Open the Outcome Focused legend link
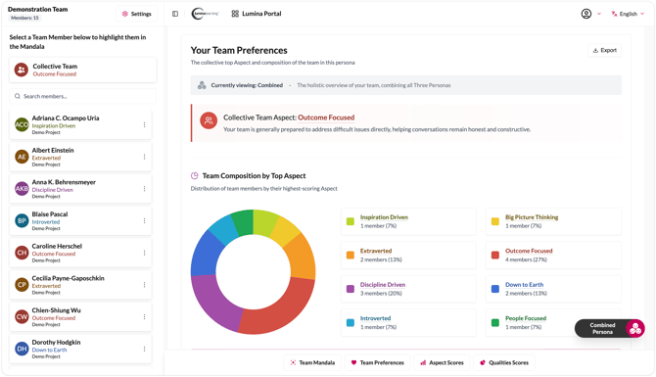 [529, 251]
